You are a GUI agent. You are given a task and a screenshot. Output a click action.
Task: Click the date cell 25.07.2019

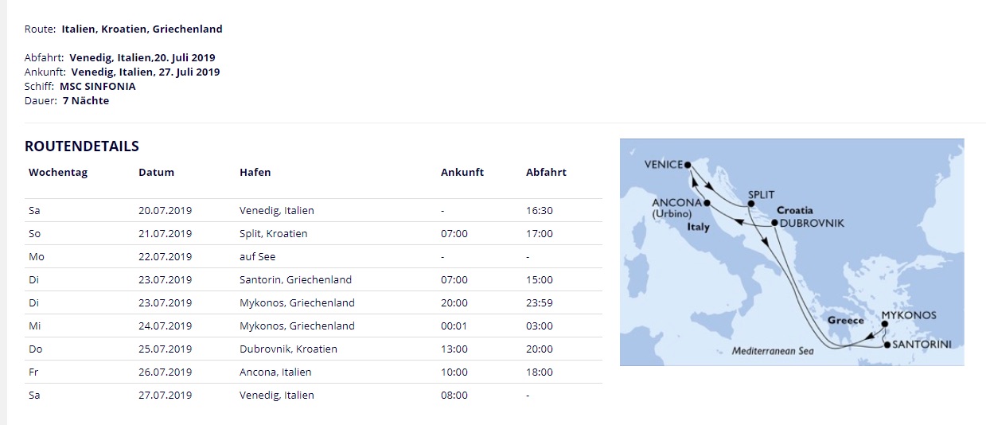pos(165,349)
